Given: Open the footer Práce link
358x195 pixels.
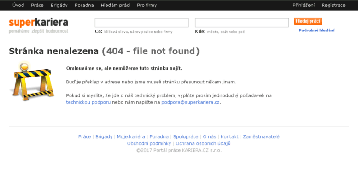Looking at the screenshot, I should 84,136.
